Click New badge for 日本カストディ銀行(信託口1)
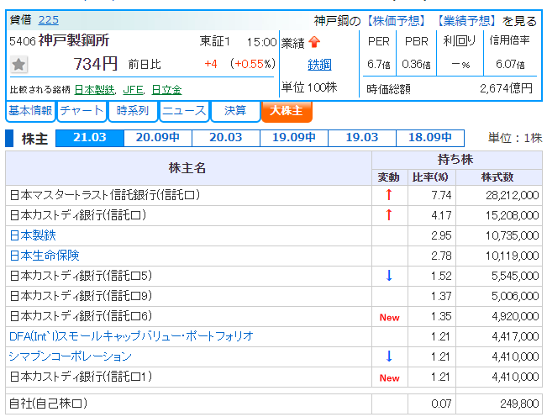 [389, 378]
